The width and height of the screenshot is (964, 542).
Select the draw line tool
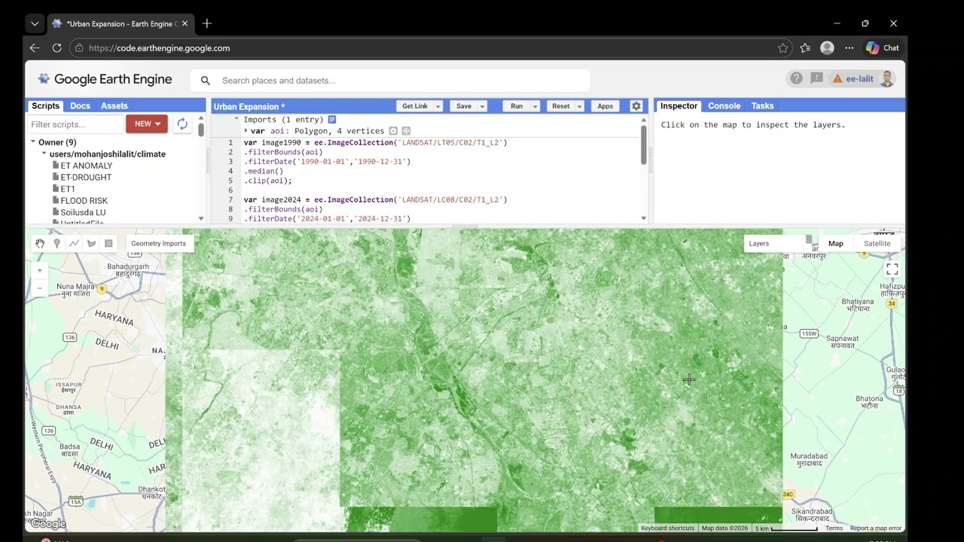(x=74, y=243)
